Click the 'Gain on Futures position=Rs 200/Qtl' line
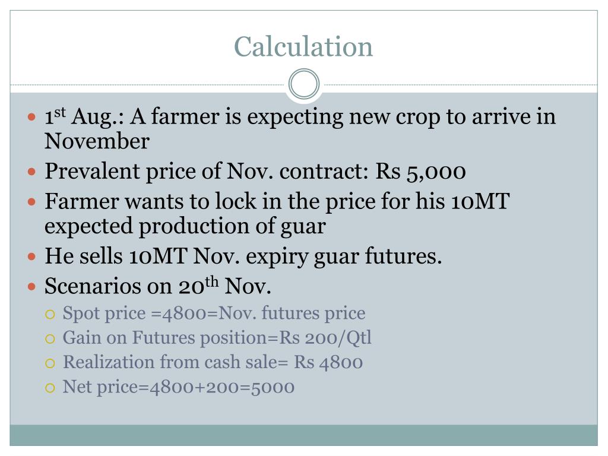 tap(217, 338)
